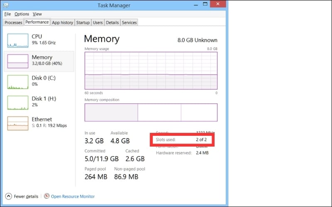Screen dimensions: 332x207
Task: Click the CPU label in sidebar
Action: (x=37, y=36)
